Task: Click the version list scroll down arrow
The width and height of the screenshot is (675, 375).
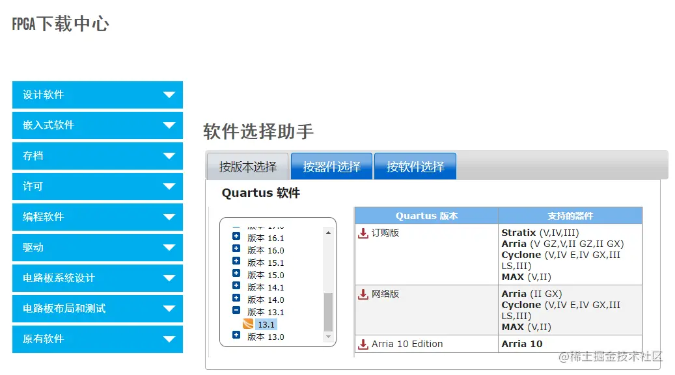Action: (x=329, y=337)
